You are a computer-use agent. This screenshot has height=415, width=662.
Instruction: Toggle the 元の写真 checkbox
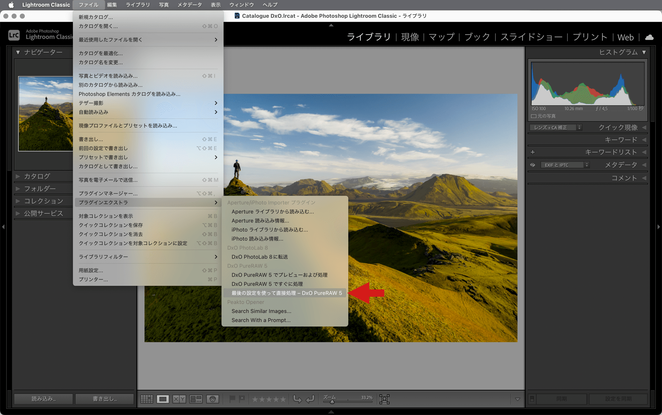tap(534, 116)
